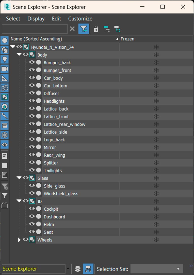Hide Headlights using its eye icon
194x275 pixels.
tap(32, 101)
